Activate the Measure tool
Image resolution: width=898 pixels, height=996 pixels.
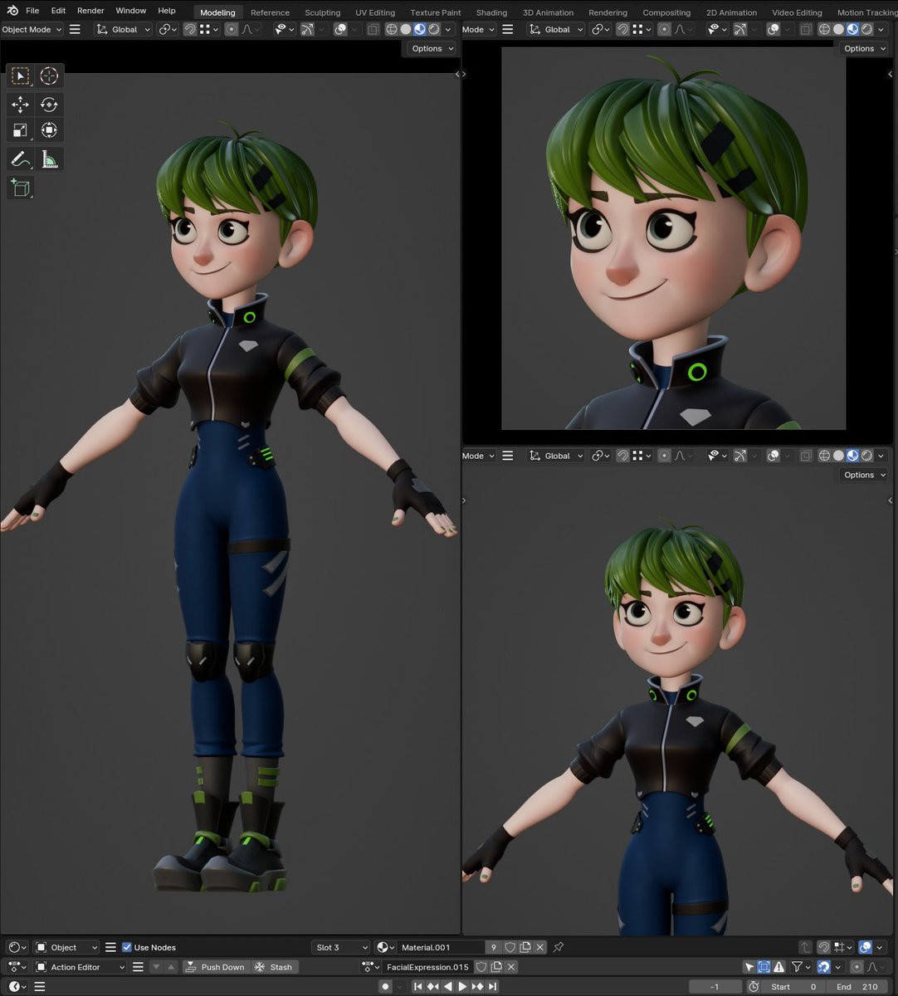[49, 159]
